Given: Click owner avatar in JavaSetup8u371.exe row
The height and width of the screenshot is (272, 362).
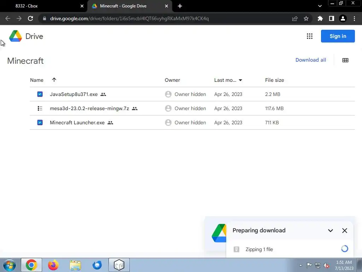Looking at the screenshot, I should pos(168,94).
